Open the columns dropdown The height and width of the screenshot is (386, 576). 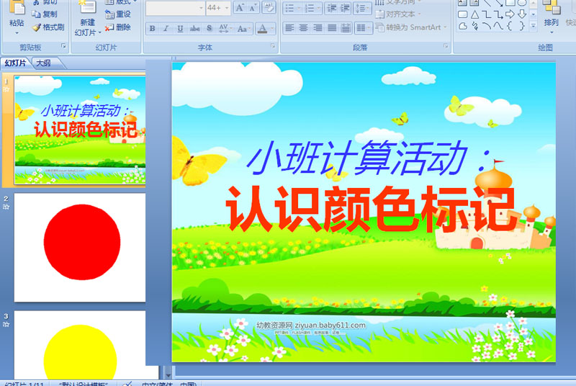(364, 28)
